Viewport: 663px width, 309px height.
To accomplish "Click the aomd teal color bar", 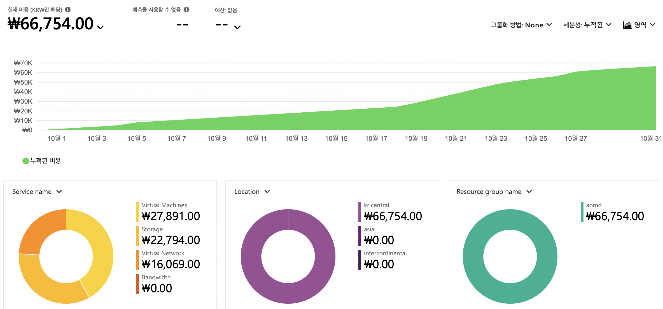I will (x=582, y=211).
